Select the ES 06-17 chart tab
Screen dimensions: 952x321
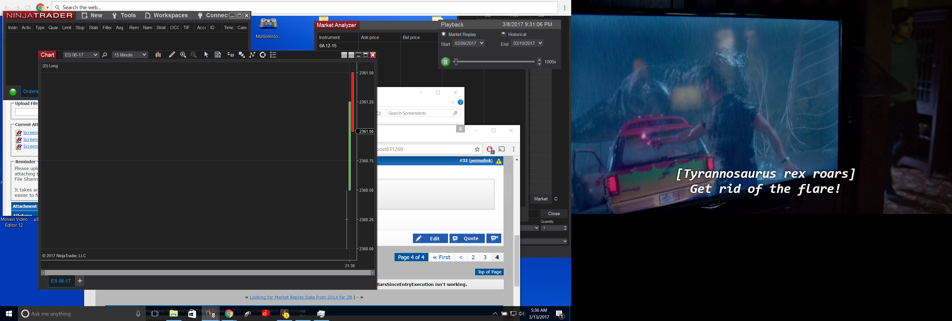pyautogui.click(x=61, y=281)
